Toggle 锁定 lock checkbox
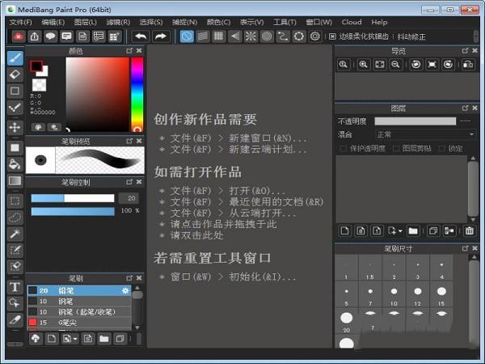485x364 pixels. (x=442, y=149)
